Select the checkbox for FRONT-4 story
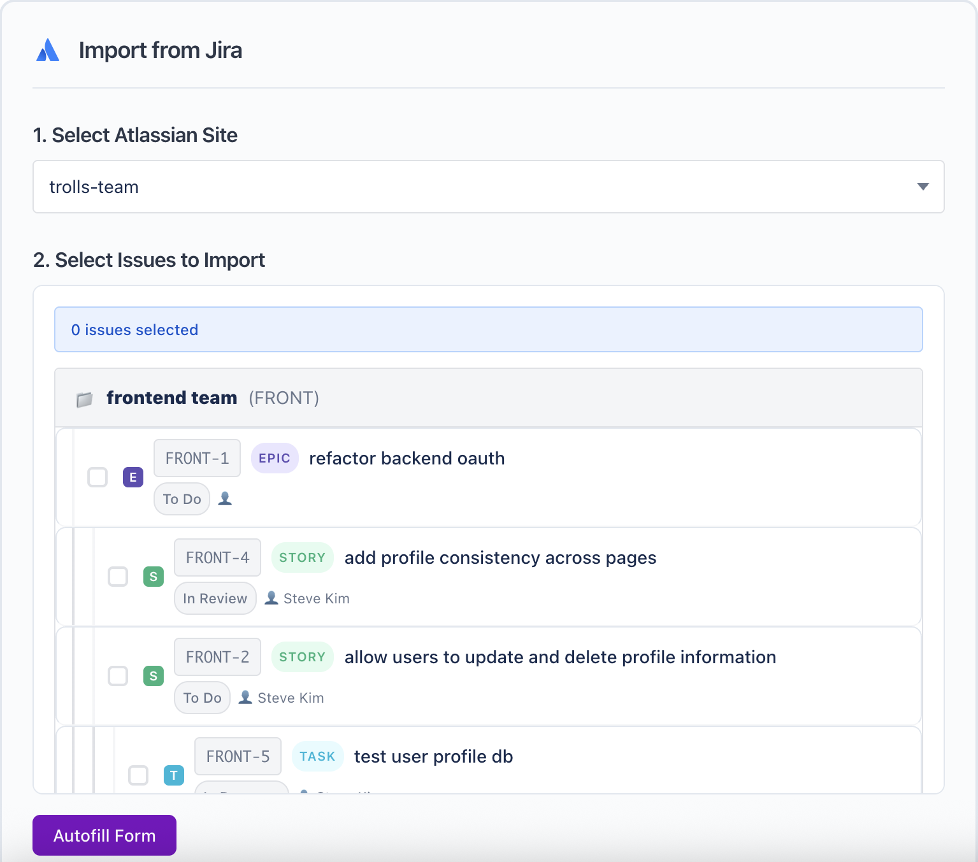The image size is (978, 862). [x=118, y=577]
